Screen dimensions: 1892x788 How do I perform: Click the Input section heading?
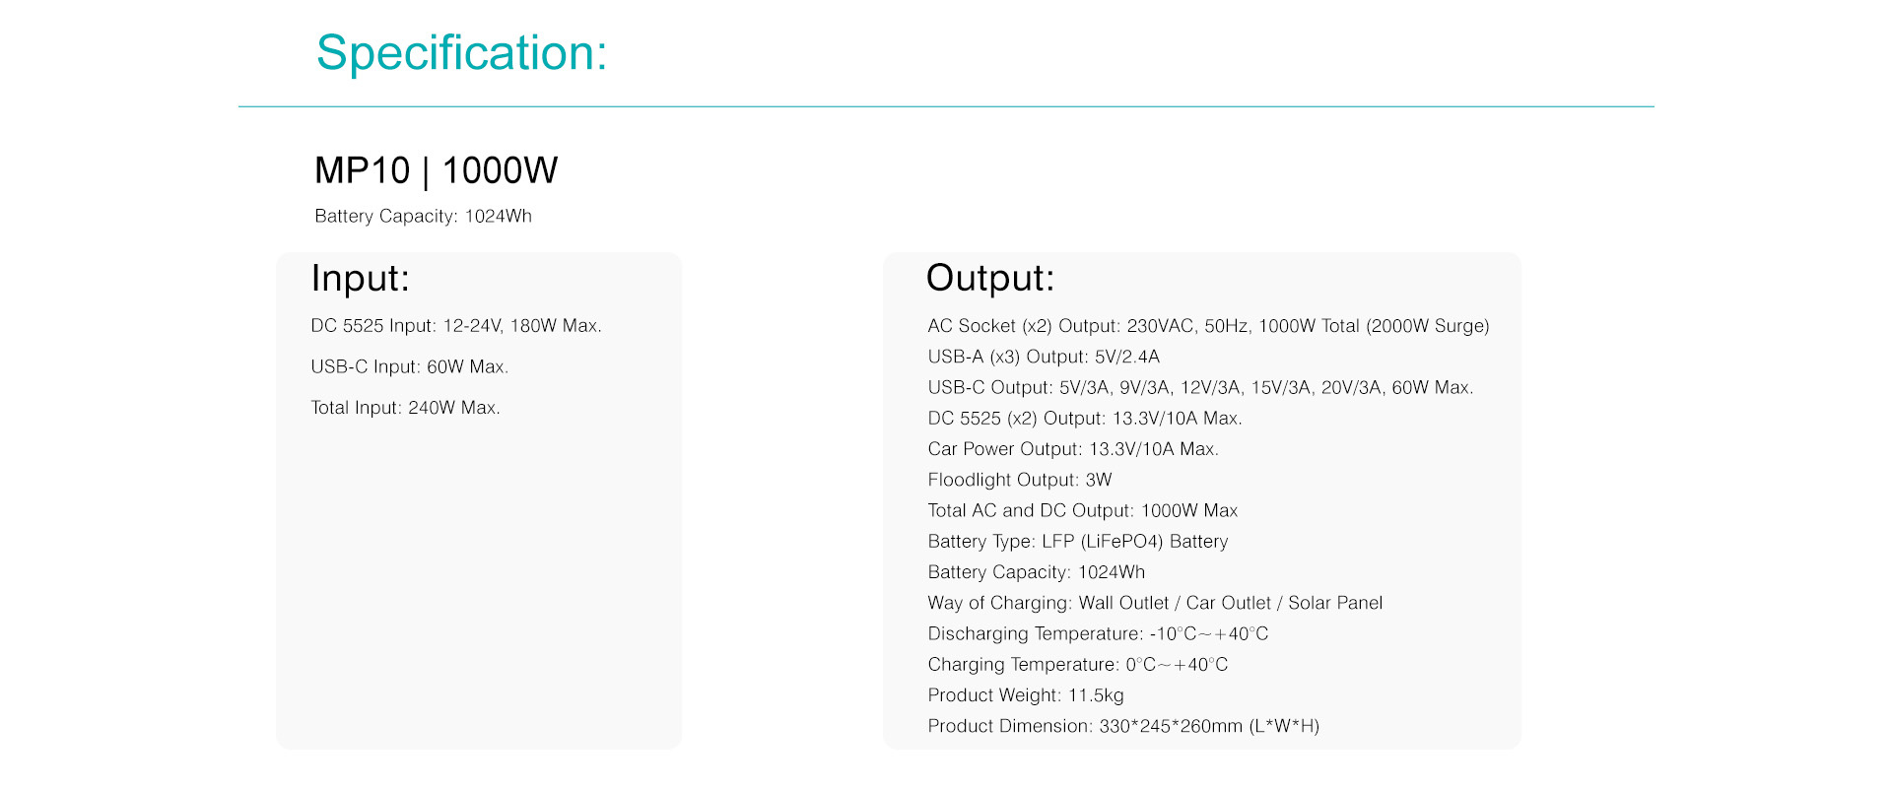pos(360,278)
